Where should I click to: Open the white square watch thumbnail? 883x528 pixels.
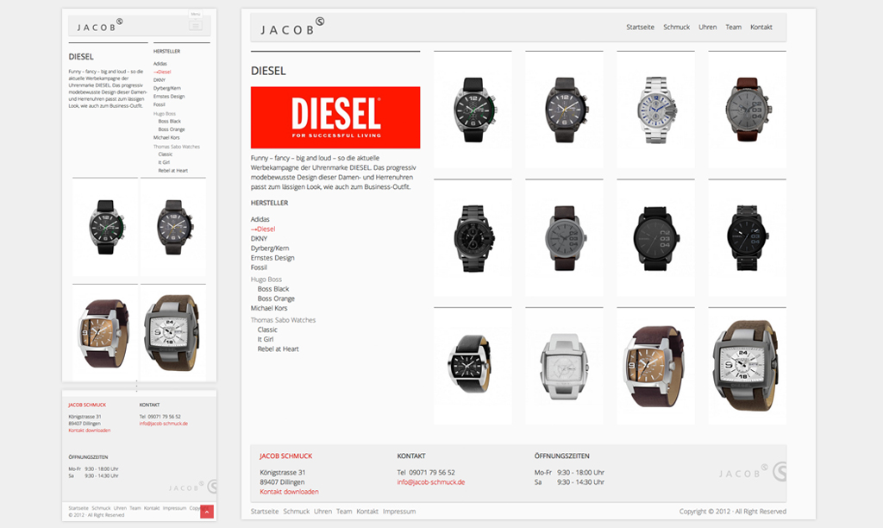point(564,363)
